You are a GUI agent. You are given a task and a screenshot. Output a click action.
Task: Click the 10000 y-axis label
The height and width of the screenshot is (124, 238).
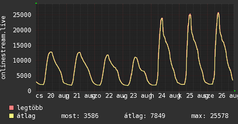(x=22, y=61)
